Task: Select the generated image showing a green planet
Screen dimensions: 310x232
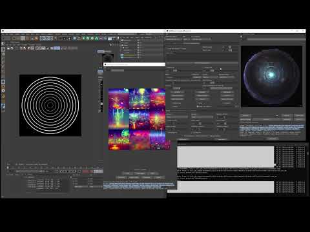Action: pyautogui.click(x=119, y=140)
